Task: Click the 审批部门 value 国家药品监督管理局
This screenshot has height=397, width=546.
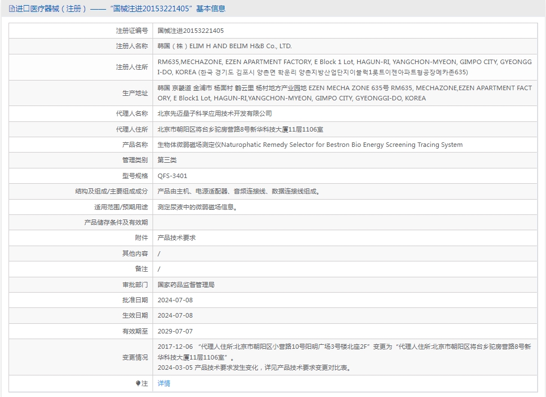Action: (186, 285)
